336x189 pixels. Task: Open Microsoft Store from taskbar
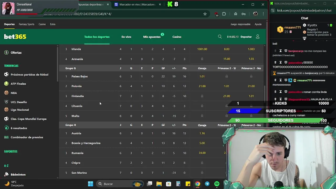[169, 184]
